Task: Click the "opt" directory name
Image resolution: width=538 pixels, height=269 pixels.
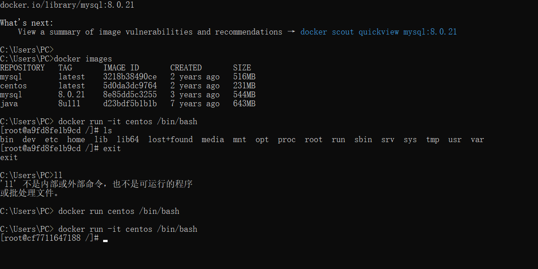Action: pyautogui.click(x=262, y=139)
